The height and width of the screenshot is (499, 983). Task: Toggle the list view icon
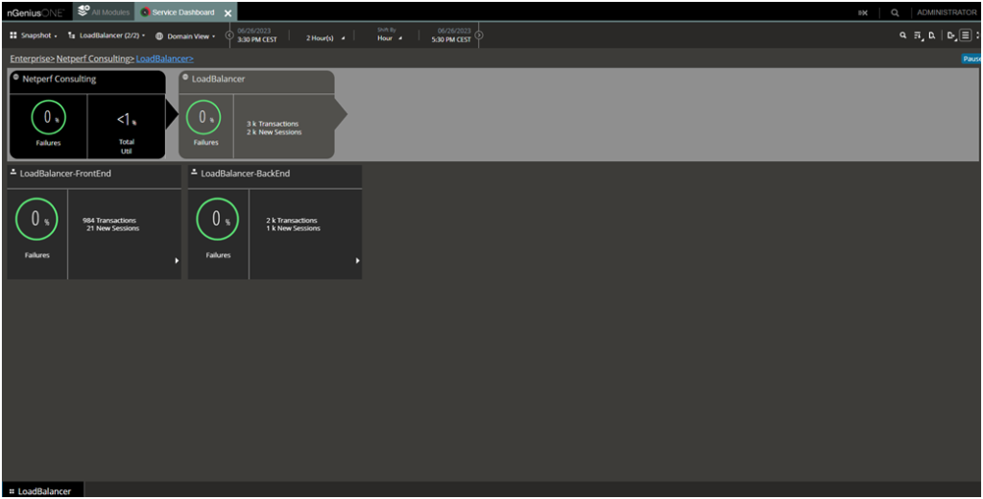click(966, 36)
